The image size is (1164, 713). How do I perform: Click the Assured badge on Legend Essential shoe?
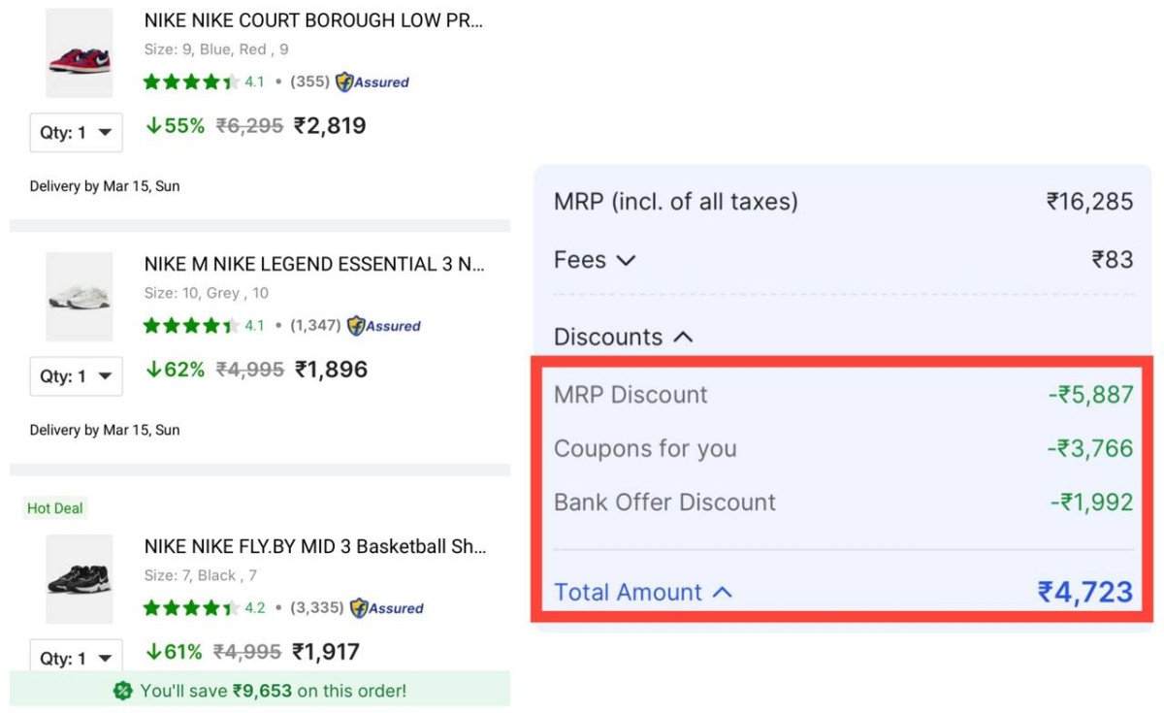pyautogui.click(x=384, y=326)
